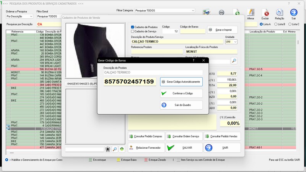Select row 477 CAMARA 24X1 in list
The height and width of the screenshot is (172, 306).
(x=34, y=148)
